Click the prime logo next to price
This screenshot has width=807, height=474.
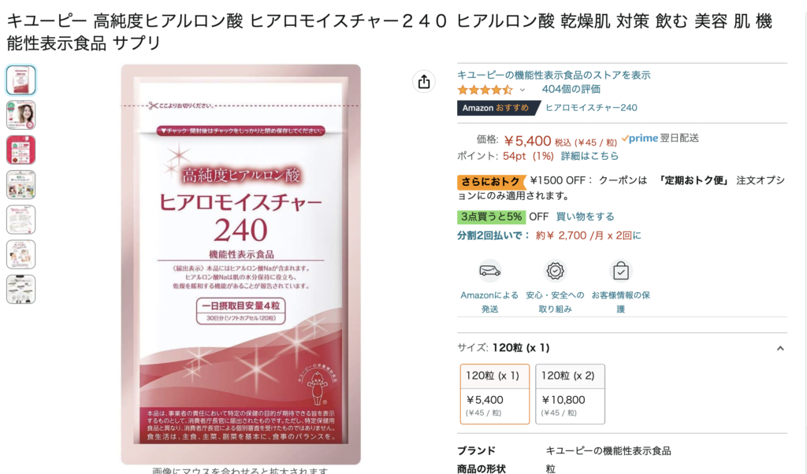tap(639, 139)
